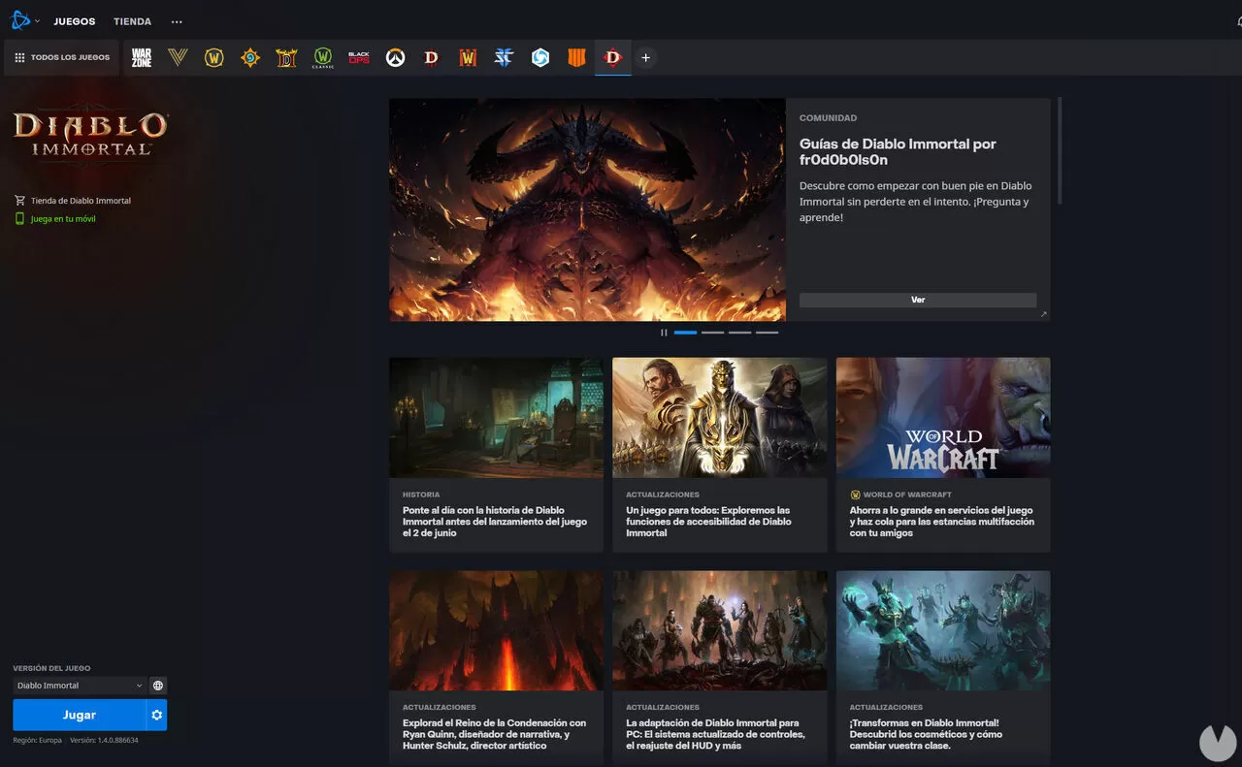This screenshot has height=767, width=1242.
Task: Select the Hearthstone game icon
Action: [250, 58]
